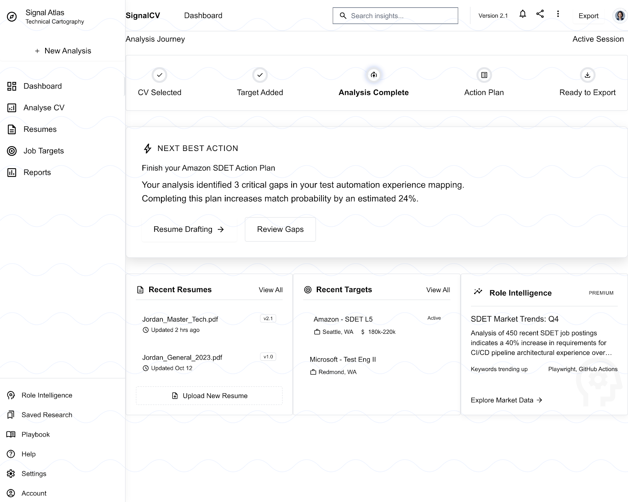This screenshot has width=628, height=502.
Task: Click the Version 2.1 label
Action: tap(493, 16)
